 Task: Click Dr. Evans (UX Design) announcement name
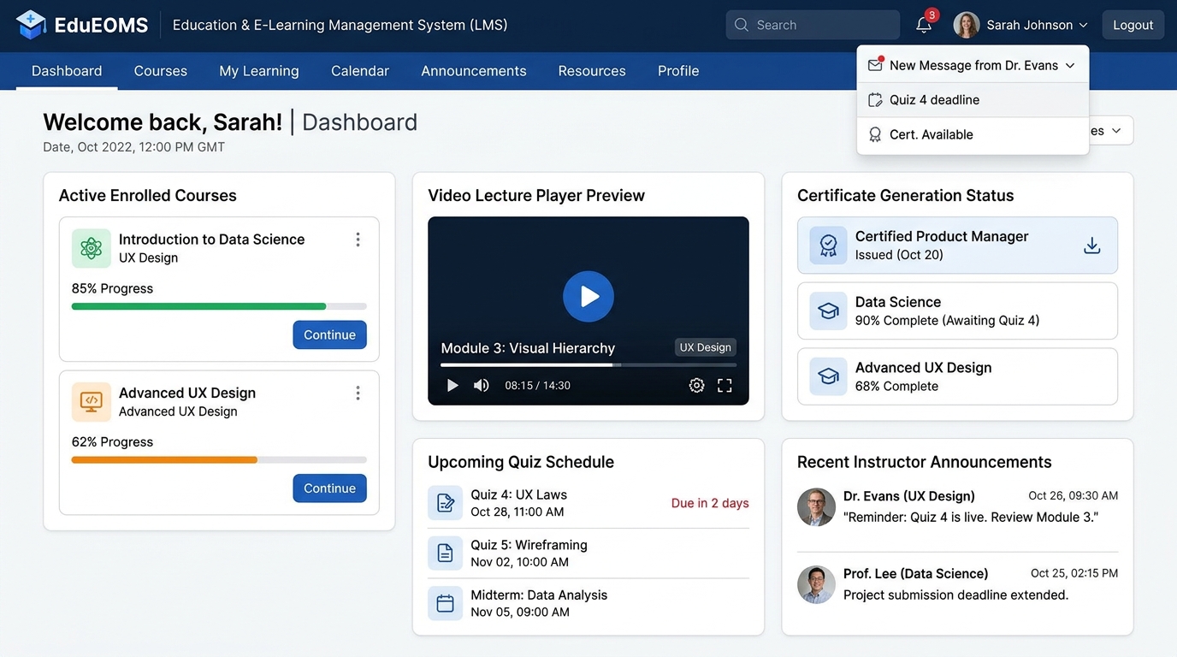[x=908, y=496]
